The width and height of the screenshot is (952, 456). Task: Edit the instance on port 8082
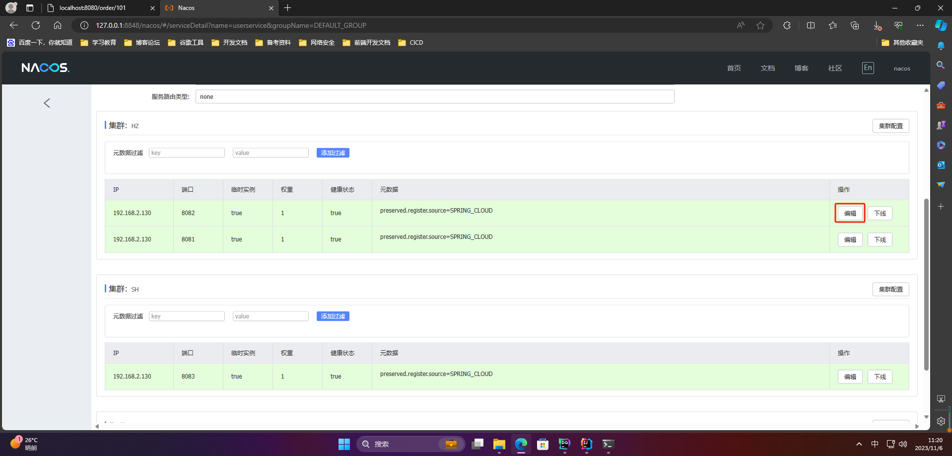point(850,214)
